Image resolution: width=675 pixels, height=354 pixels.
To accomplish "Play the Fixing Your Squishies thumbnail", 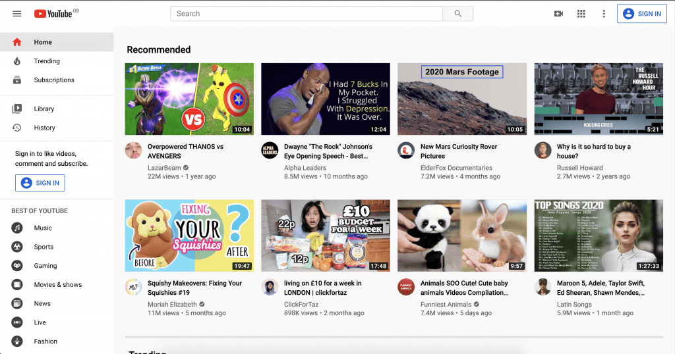I will click(189, 236).
